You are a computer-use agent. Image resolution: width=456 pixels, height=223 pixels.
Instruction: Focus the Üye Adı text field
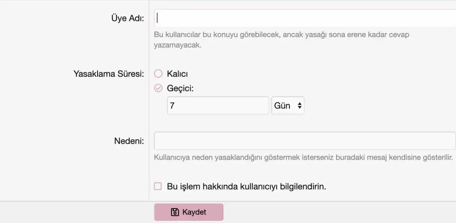click(x=305, y=18)
